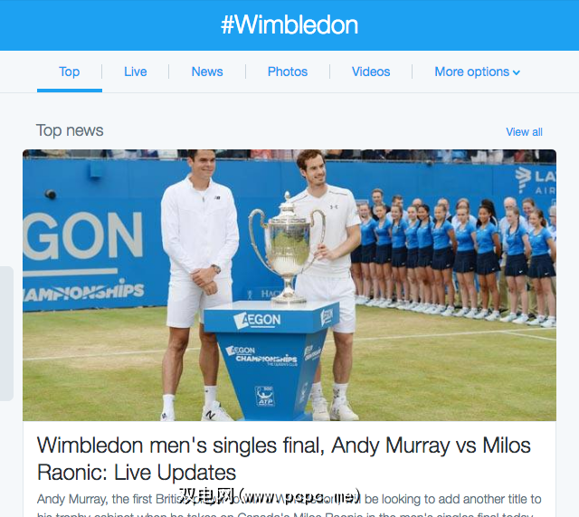The width and height of the screenshot is (579, 517).
Task: Show the Videos tab
Action: [371, 72]
